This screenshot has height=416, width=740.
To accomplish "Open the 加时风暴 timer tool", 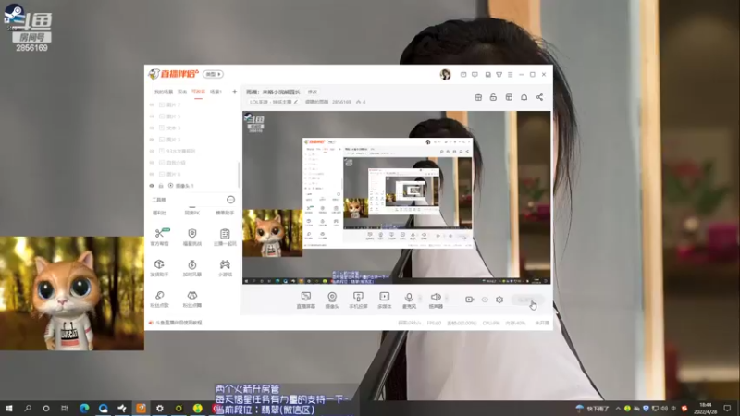I will (x=192, y=267).
